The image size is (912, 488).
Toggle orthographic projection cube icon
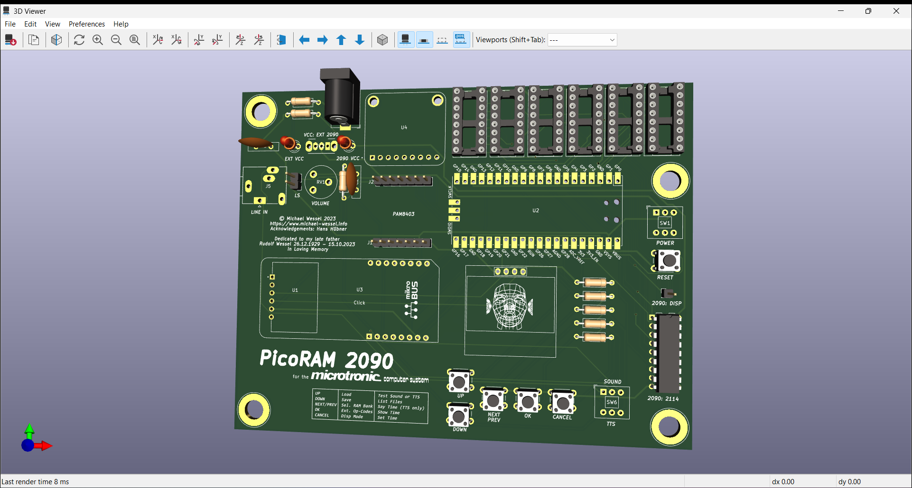(x=382, y=40)
